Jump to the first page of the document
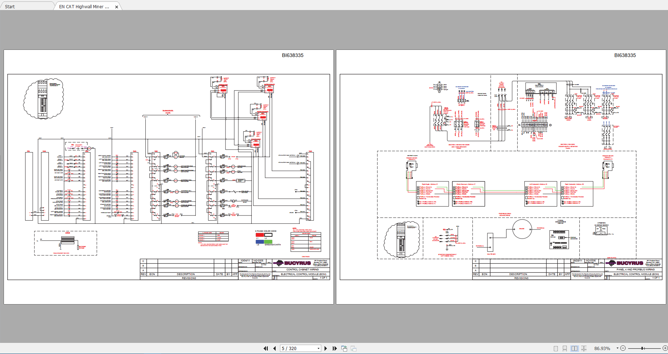This screenshot has width=668, height=354. (x=266, y=348)
